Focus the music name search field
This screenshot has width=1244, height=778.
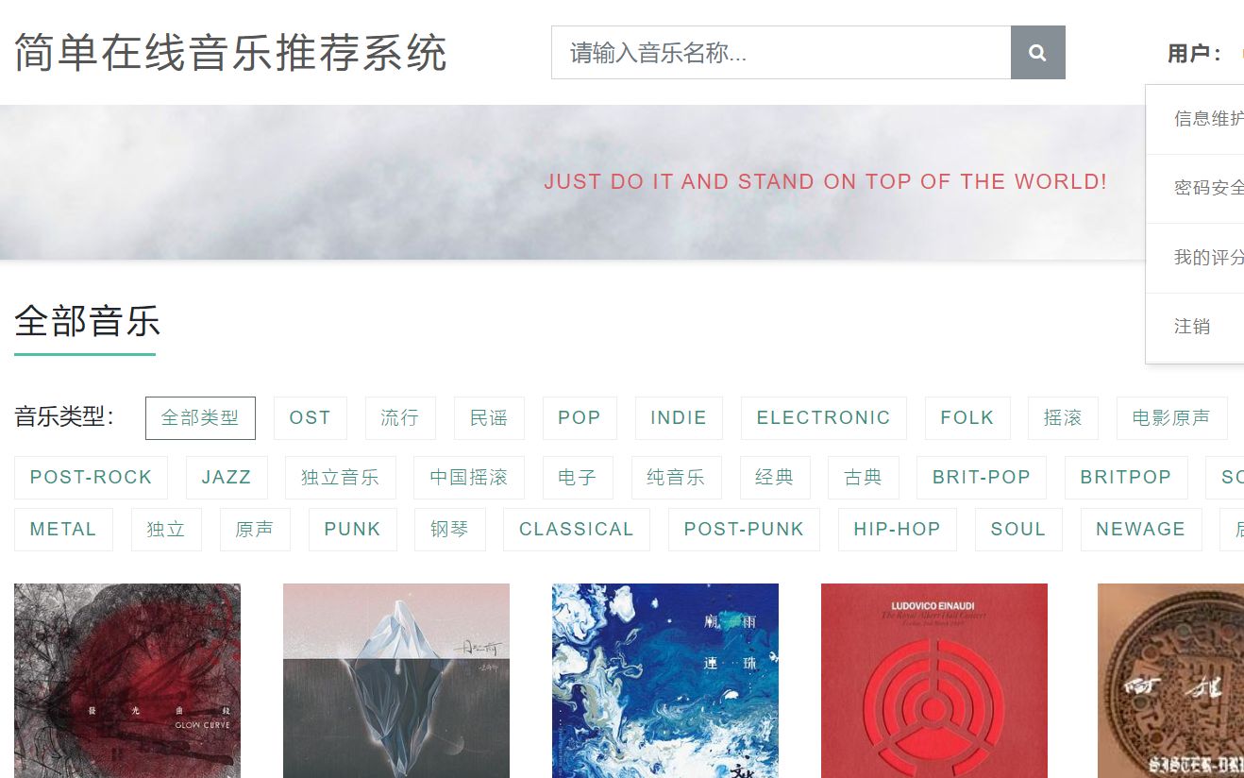tap(781, 53)
